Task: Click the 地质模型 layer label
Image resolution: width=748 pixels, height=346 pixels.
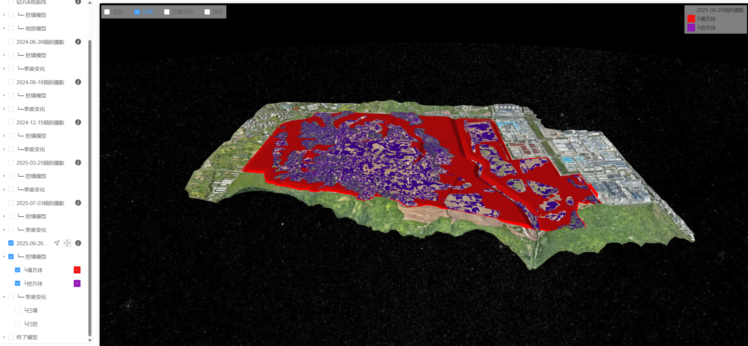Action: (35, 28)
